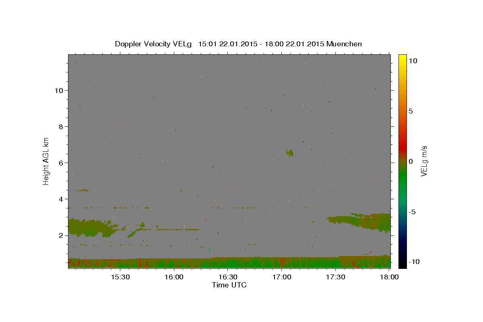This screenshot has width=483, height=322.
Task: Click the 'Muenchen' location in the title
Action: [x=344, y=44]
